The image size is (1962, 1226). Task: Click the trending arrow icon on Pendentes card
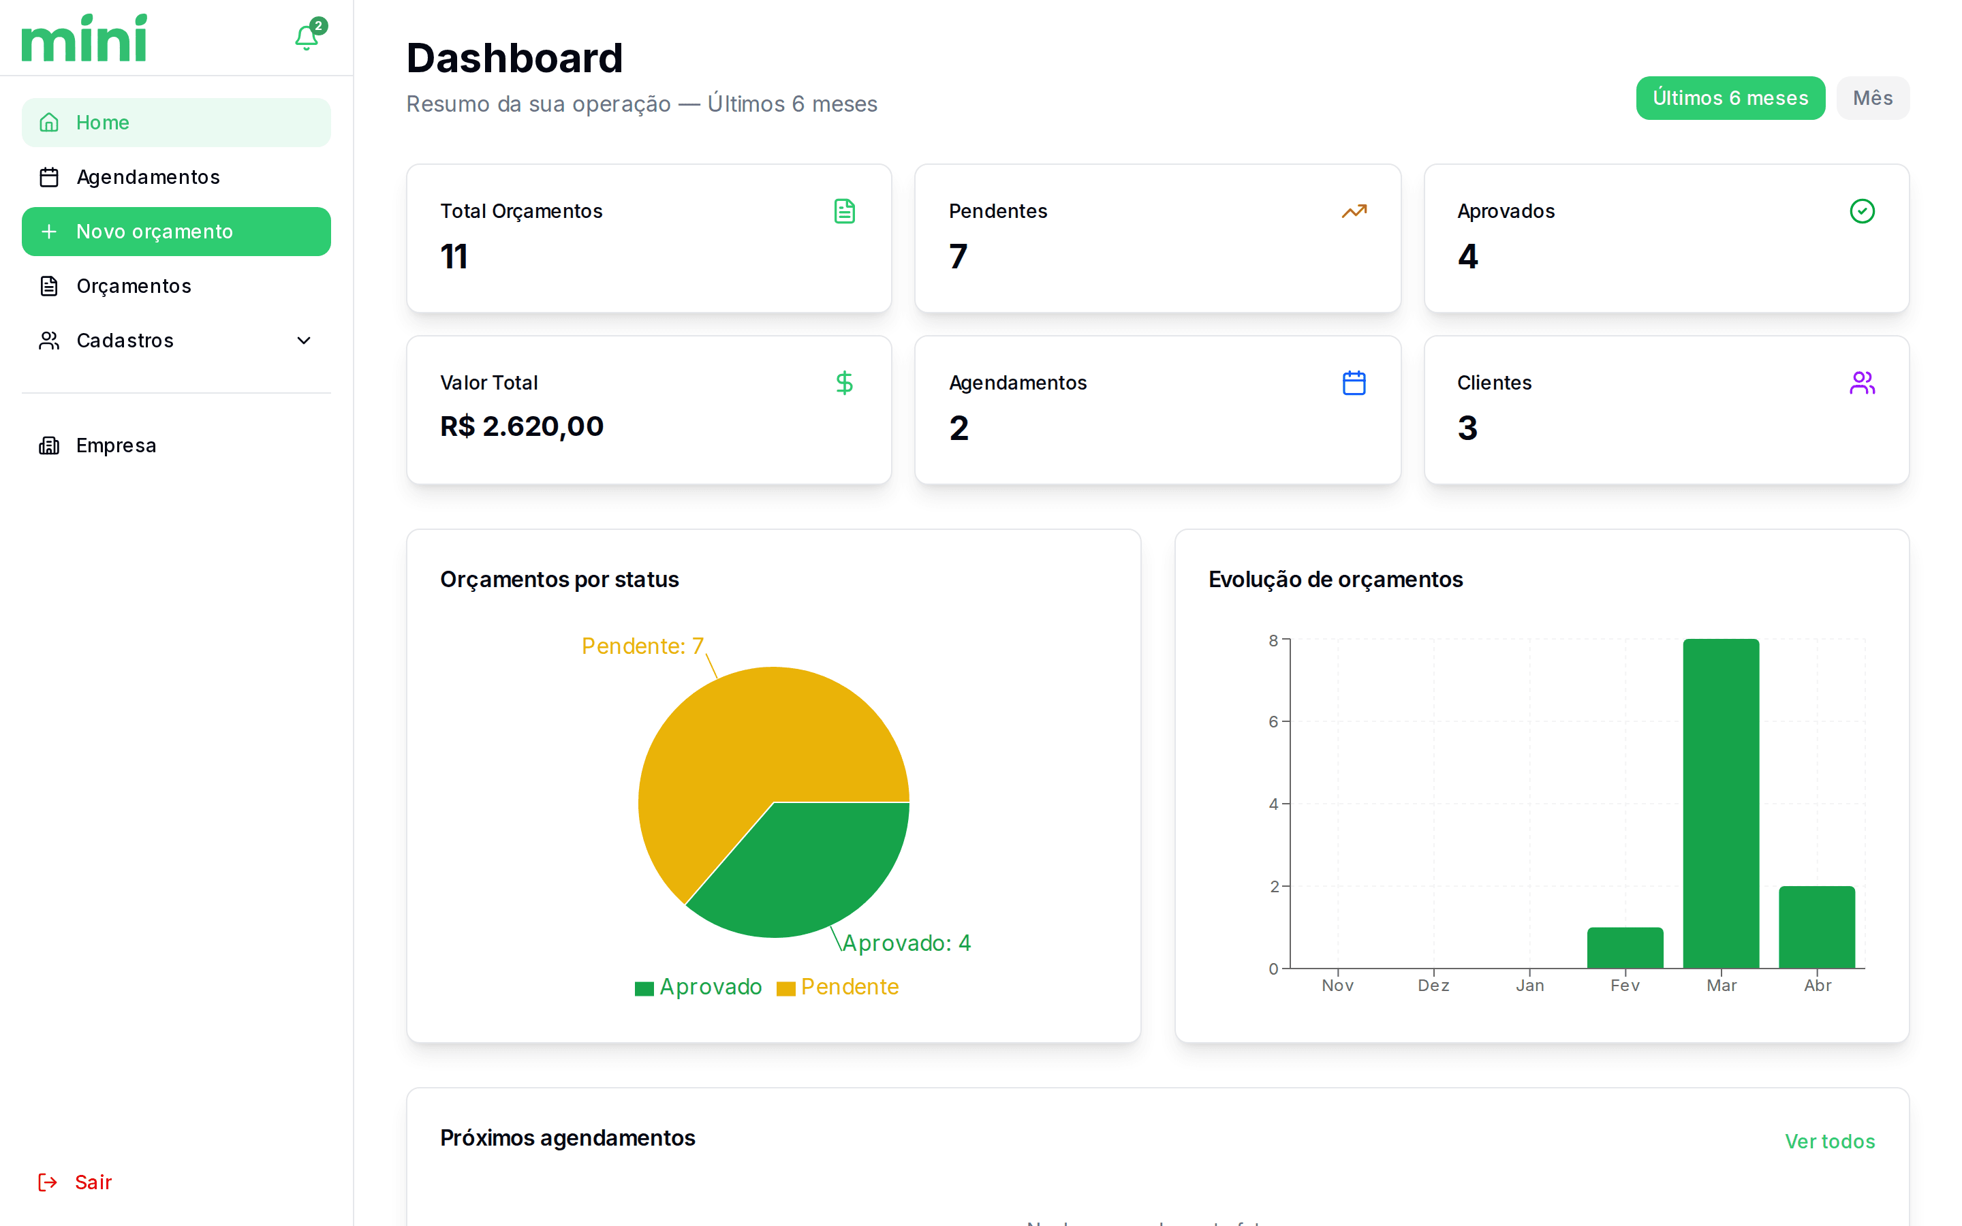[x=1353, y=211]
